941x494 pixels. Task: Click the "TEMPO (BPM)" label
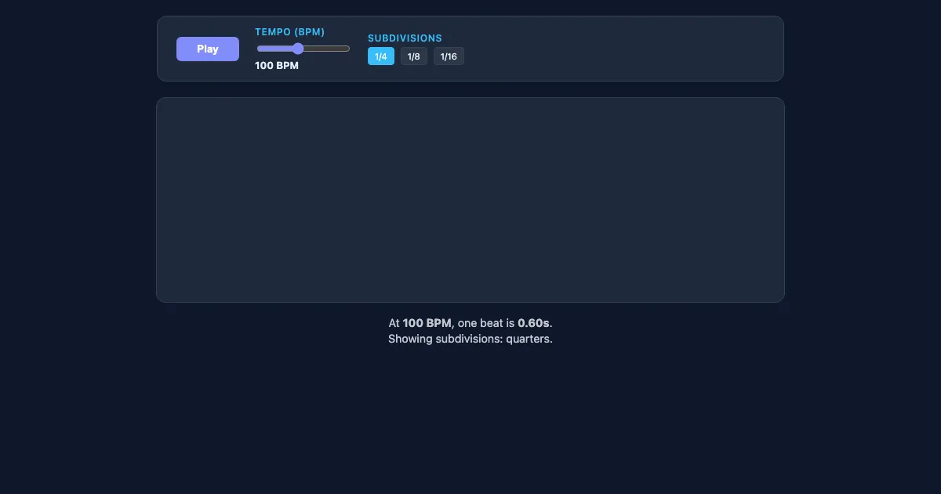tap(290, 32)
